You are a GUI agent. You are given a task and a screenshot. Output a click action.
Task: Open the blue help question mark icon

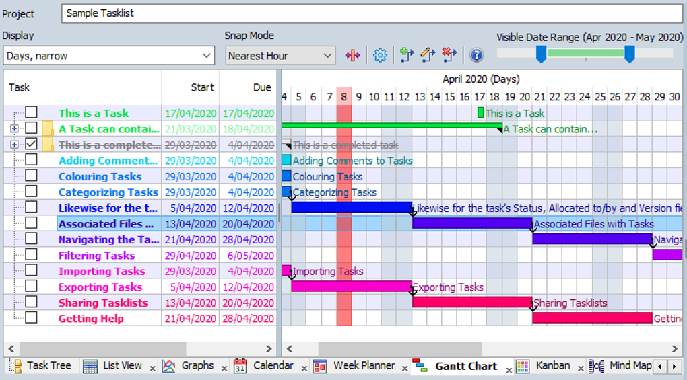[x=476, y=56]
